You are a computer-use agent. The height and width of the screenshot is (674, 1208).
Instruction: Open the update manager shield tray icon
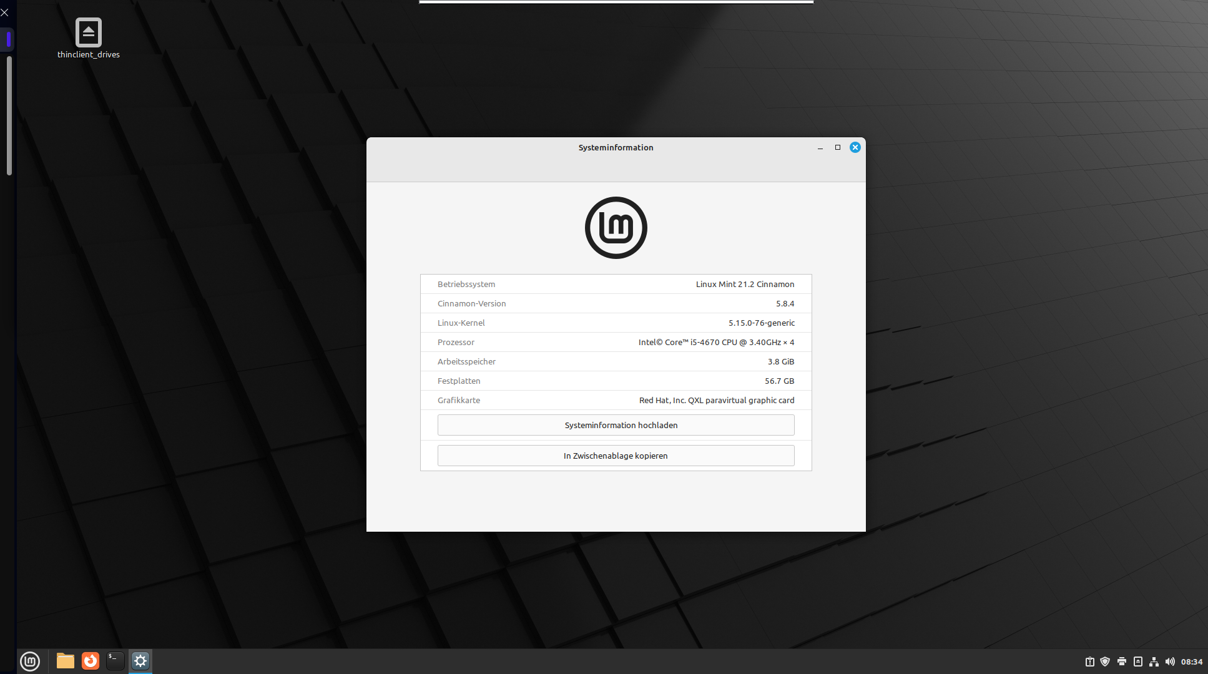1105,662
